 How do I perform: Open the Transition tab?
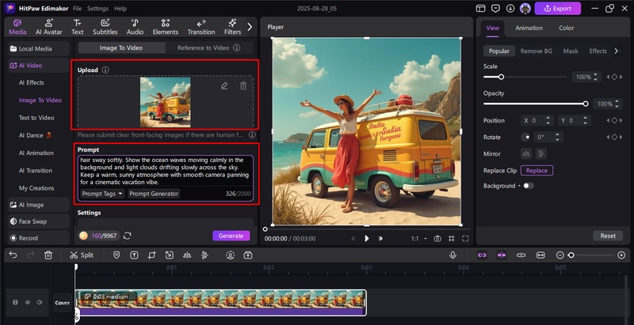click(201, 27)
